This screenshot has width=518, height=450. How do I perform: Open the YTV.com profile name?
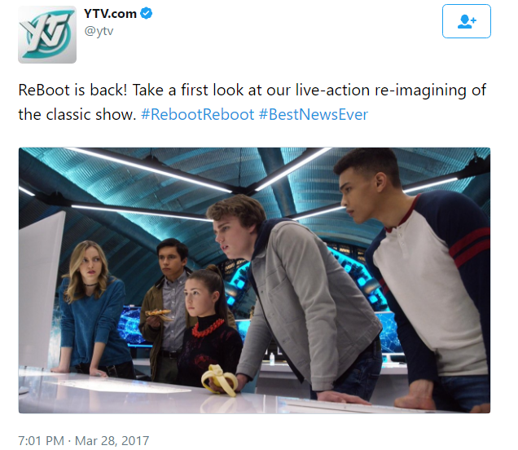110,14
